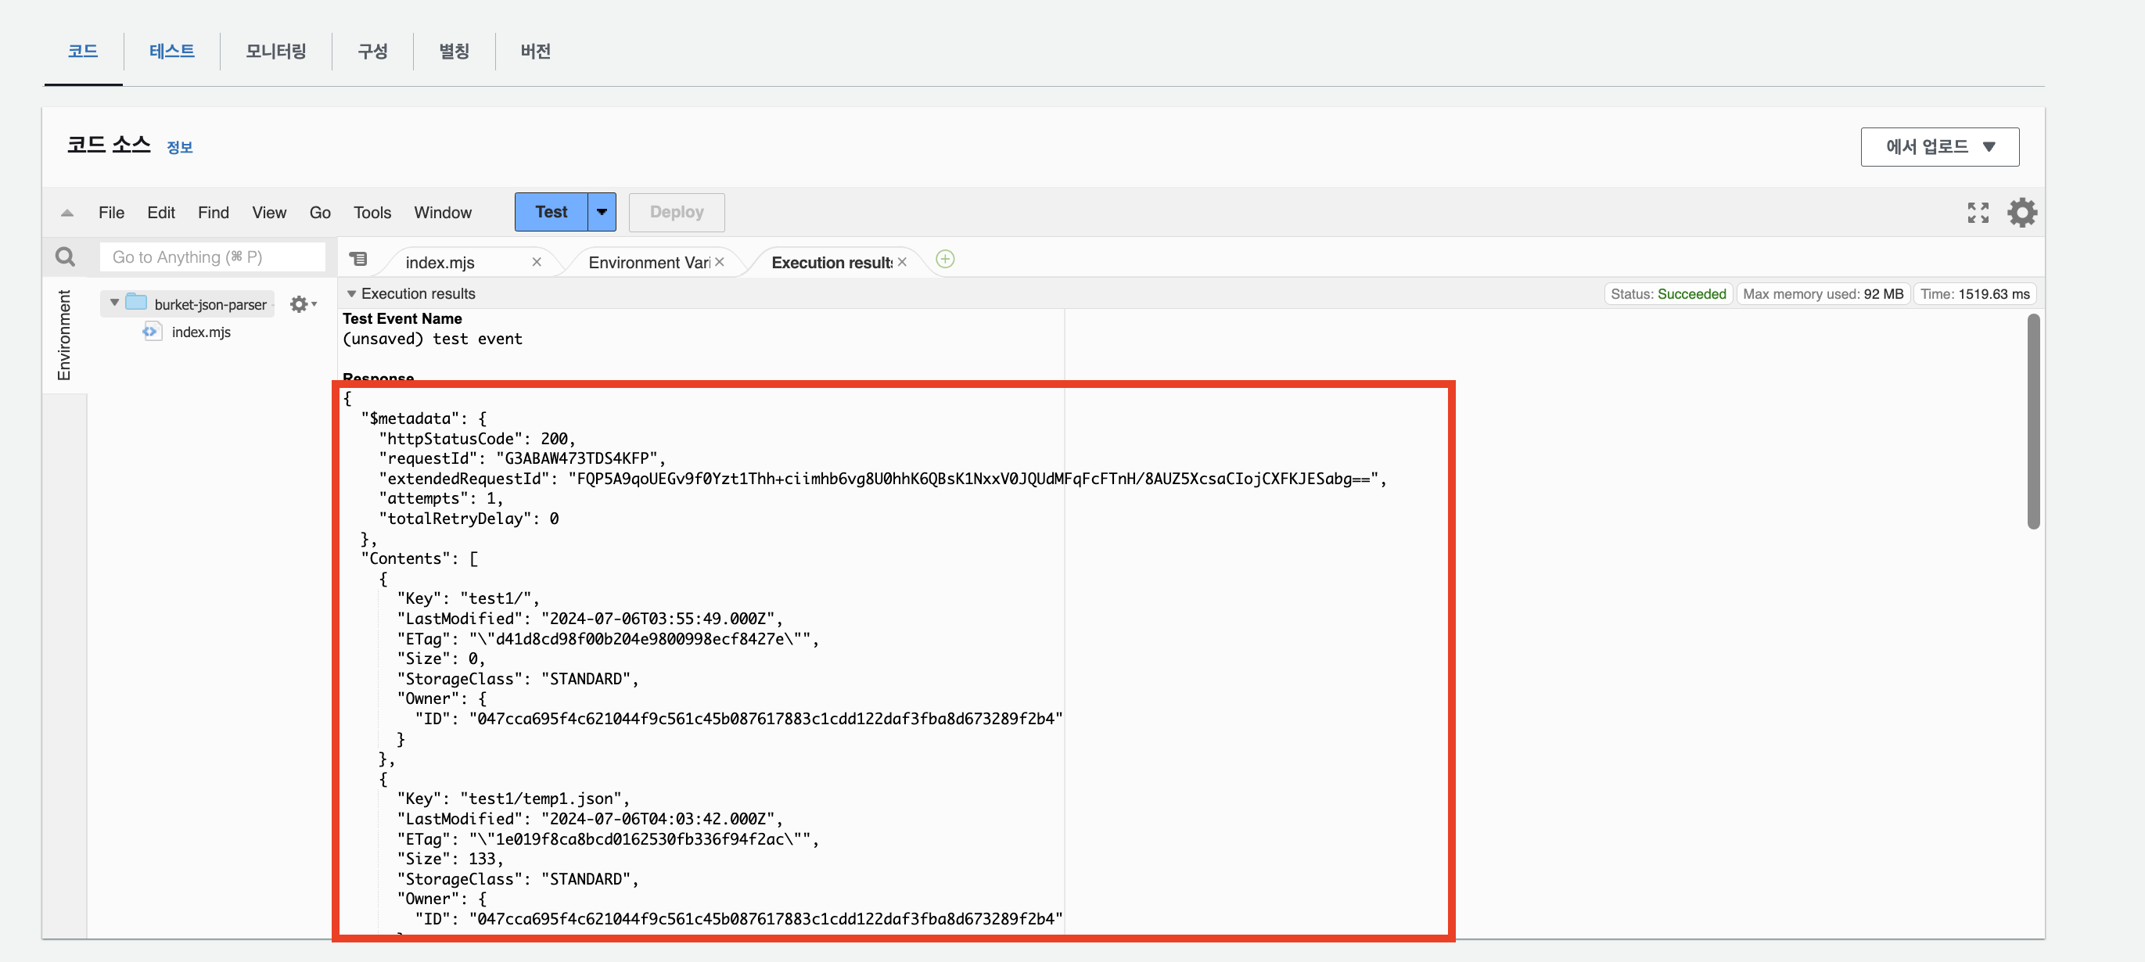Close the Execution results tab
The image size is (2145, 962).
click(902, 262)
